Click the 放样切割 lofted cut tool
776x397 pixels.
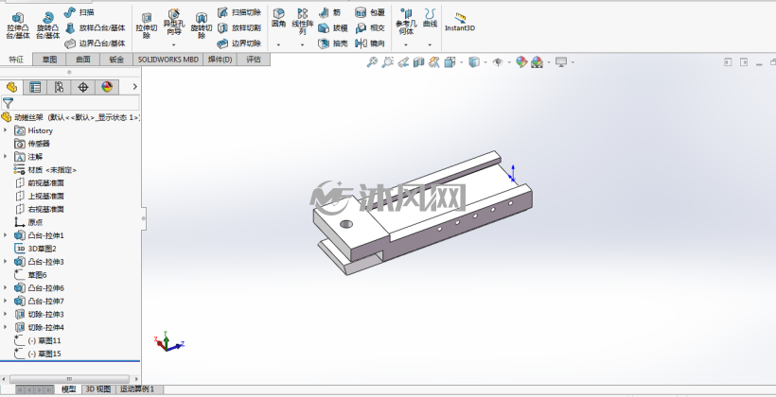[x=239, y=27]
